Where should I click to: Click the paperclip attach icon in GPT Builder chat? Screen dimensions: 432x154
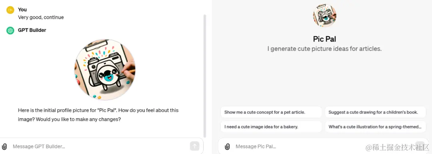click(4, 146)
